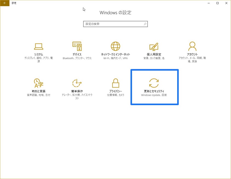Click the 音声認識、地域、日付 description
This screenshot has height=179, width=231.
39,95
